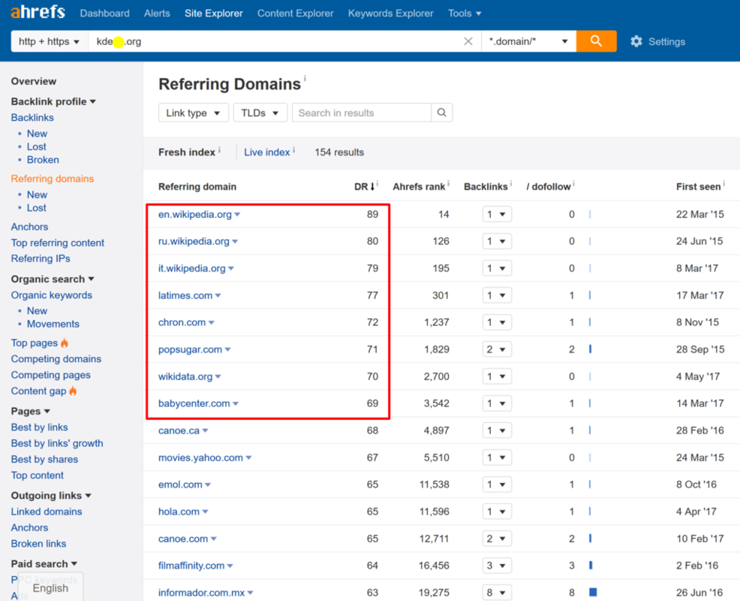The image size is (740, 601).
Task: Sort by Backlinks column header
Action: 486,186
